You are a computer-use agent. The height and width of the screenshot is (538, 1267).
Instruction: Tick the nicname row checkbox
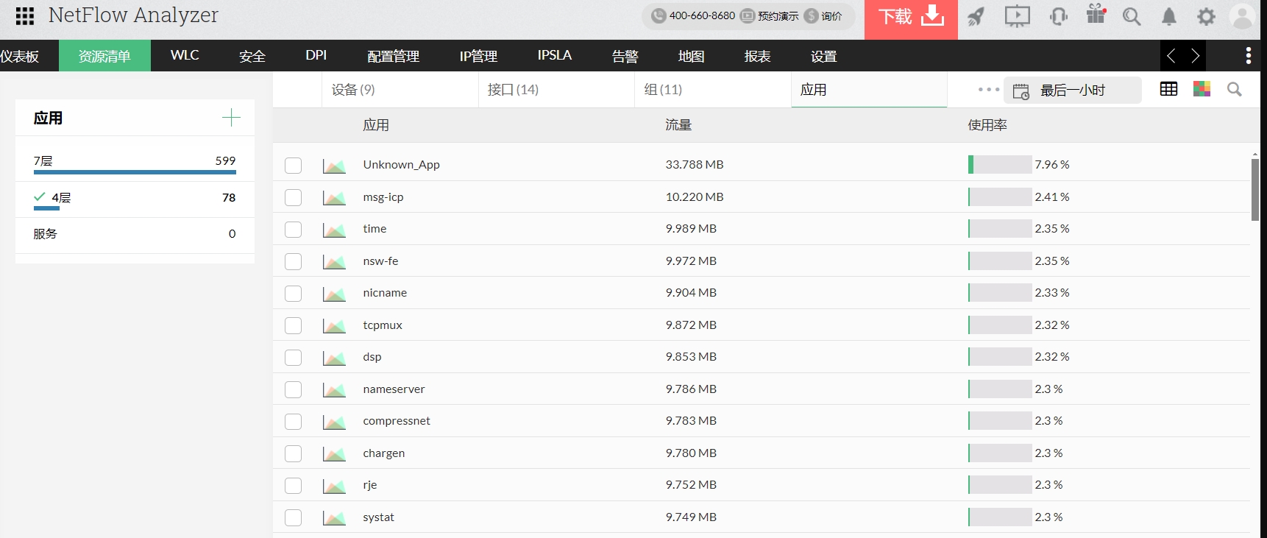tap(294, 294)
